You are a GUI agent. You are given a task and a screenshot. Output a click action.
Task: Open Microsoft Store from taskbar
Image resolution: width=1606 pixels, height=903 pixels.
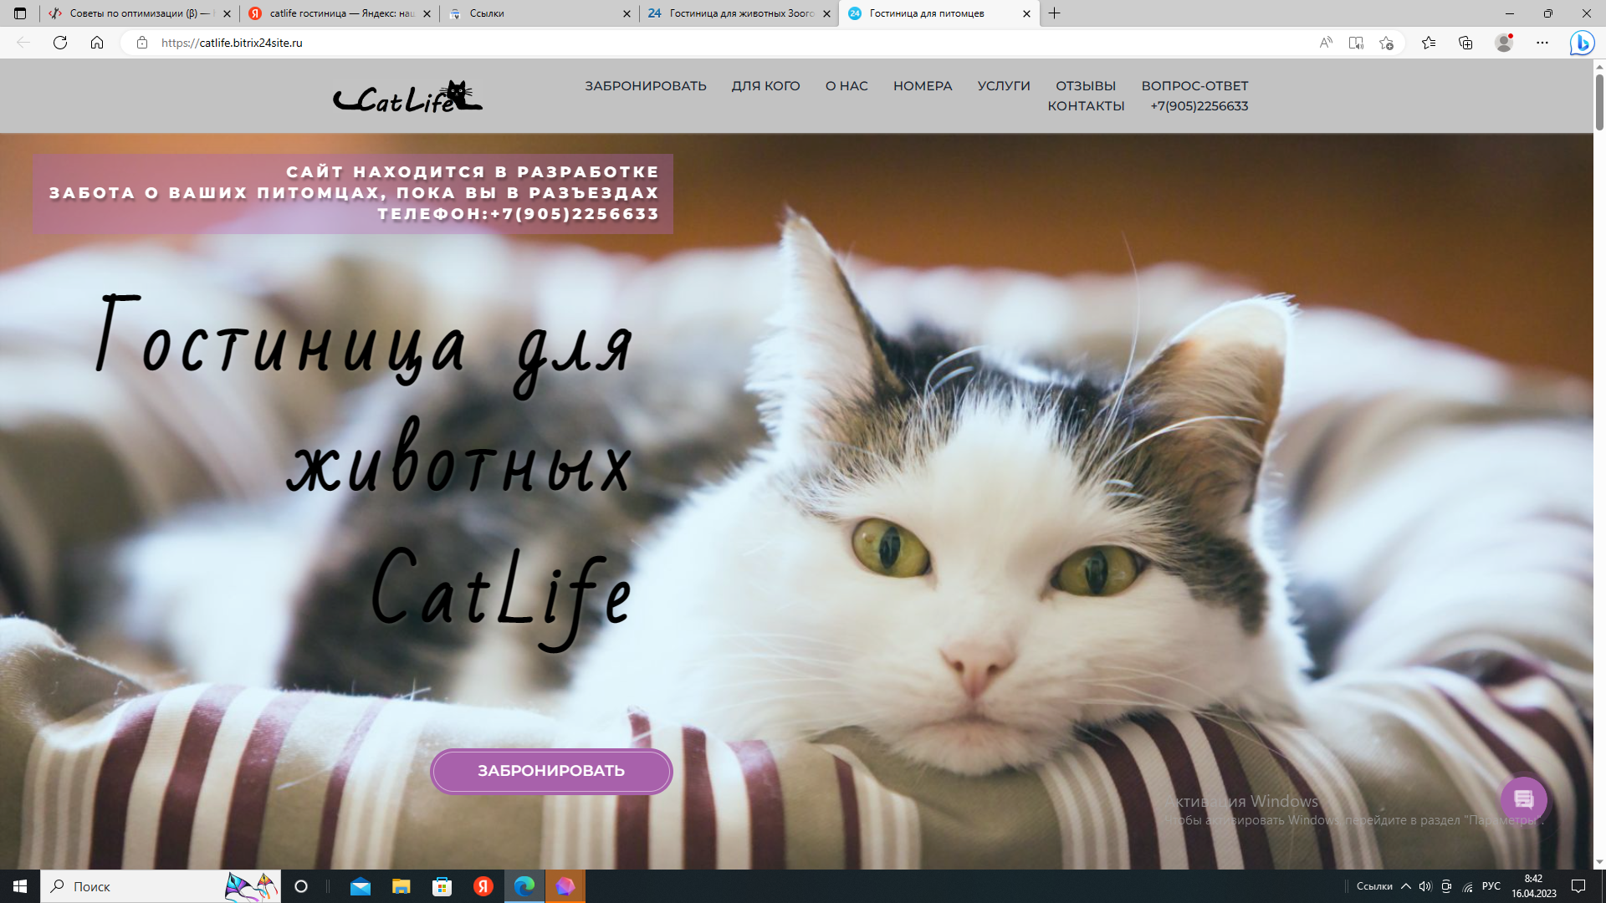pos(442,886)
